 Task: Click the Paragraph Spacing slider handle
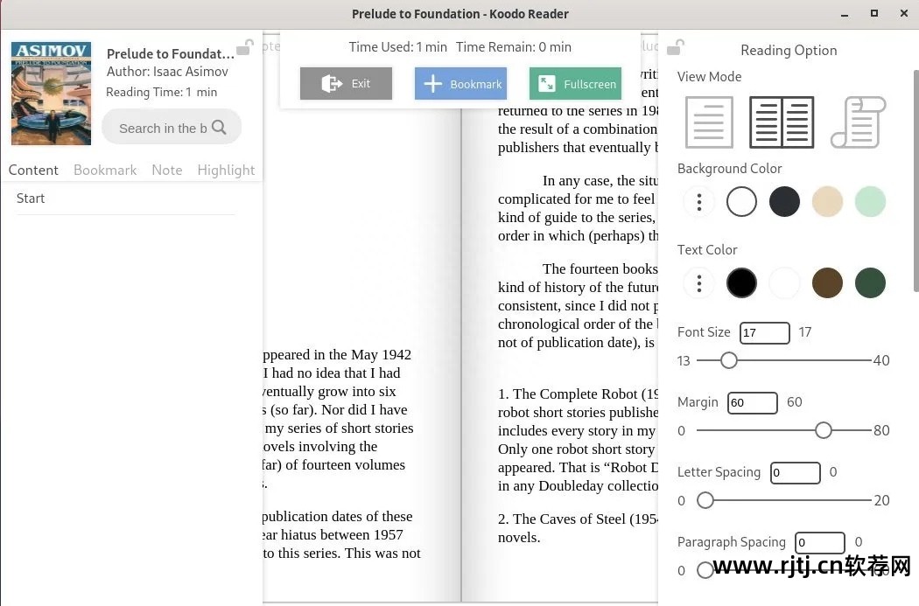click(x=705, y=570)
